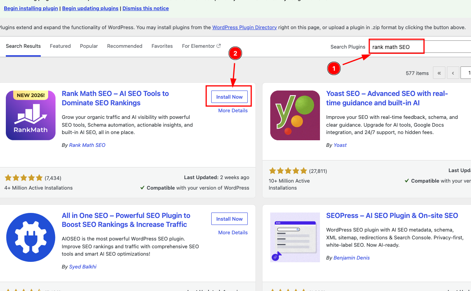Click 4+ Million Active Installations text
This screenshot has width=471, height=291.
click(x=38, y=188)
